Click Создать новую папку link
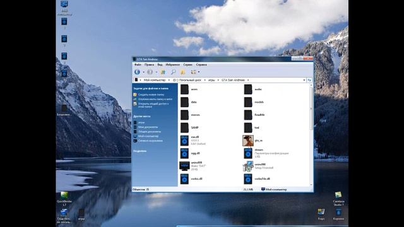The width and height of the screenshot is (404, 227). click(151, 95)
